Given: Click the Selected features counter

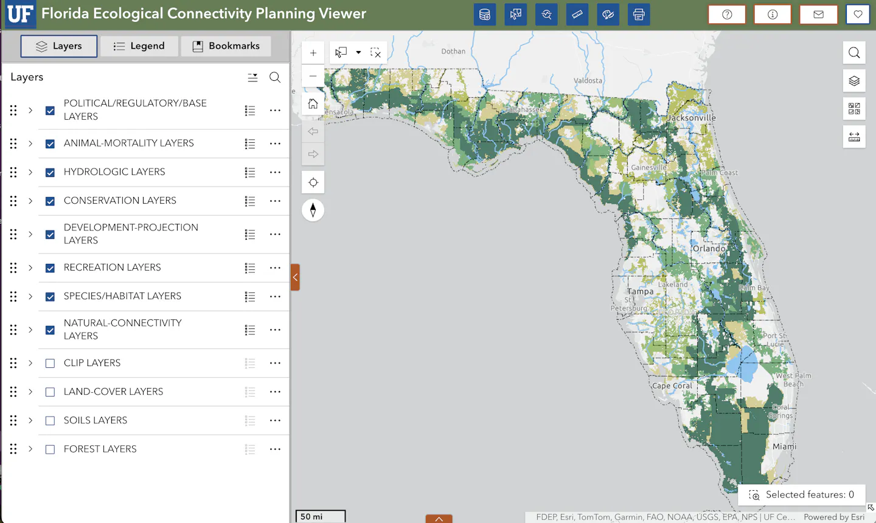Looking at the screenshot, I should pos(802,494).
